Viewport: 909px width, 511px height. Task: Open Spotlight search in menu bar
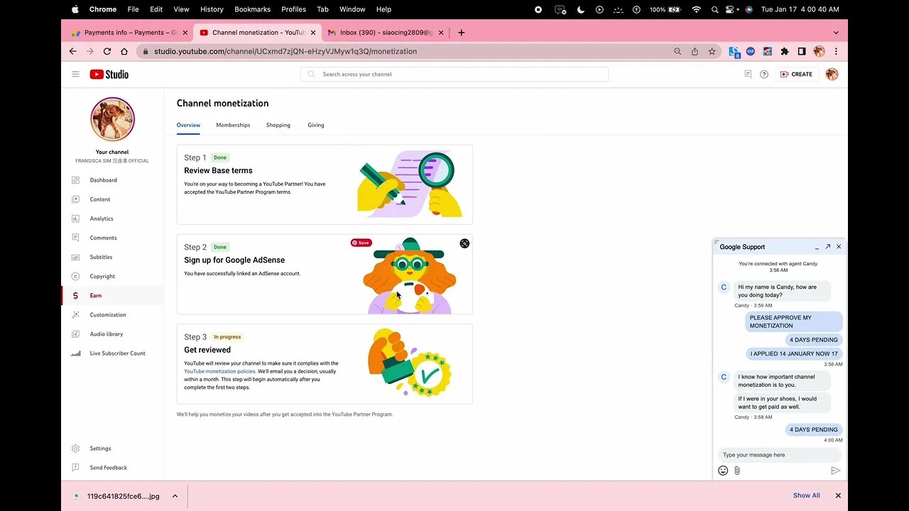pyautogui.click(x=714, y=9)
